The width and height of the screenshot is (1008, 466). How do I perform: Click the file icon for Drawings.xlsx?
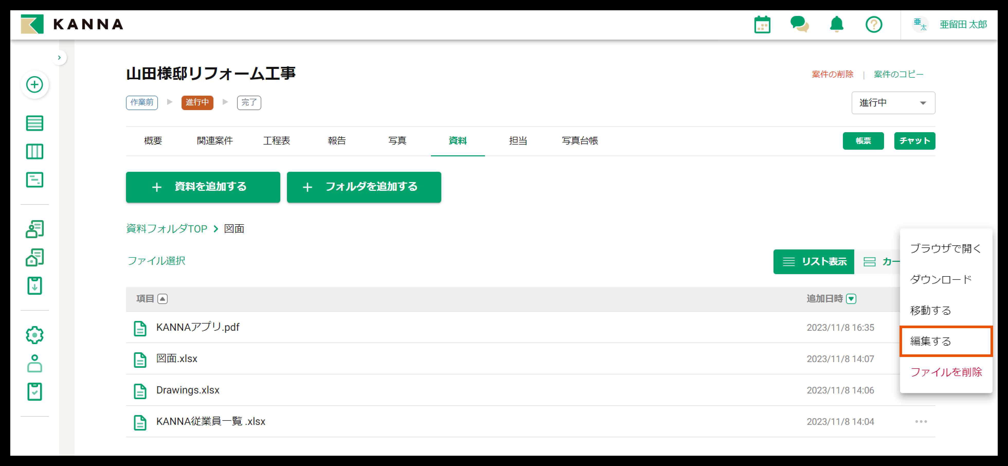click(140, 391)
